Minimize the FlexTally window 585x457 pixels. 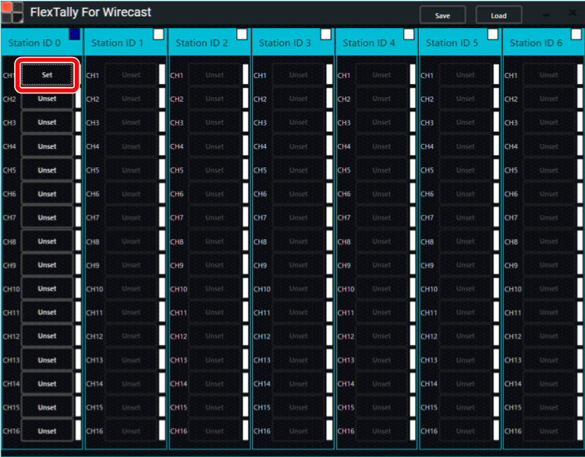[546, 16]
